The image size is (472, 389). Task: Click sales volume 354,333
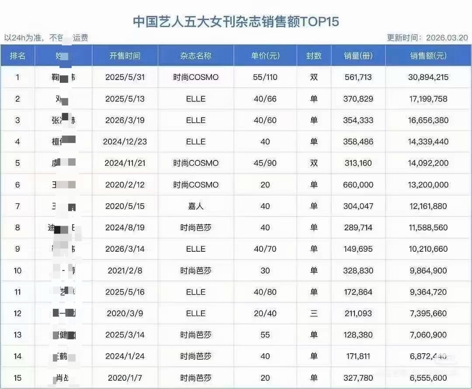[358, 120]
